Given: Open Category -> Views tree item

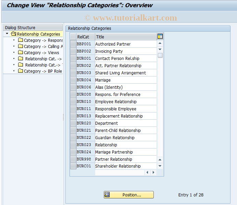Looking at the screenshot, I should (41, 53).
